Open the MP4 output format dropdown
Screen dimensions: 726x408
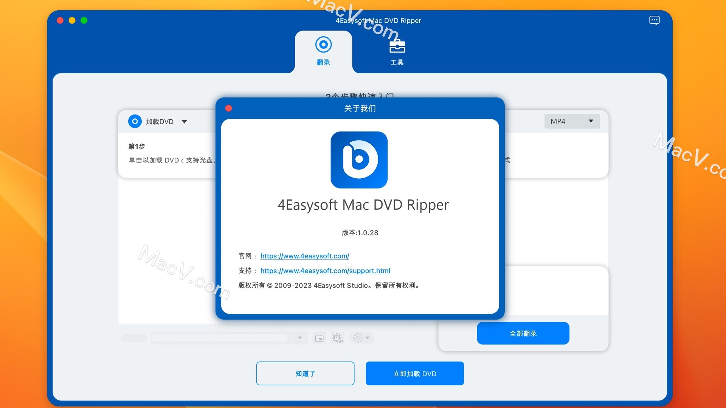pos(572,121)
